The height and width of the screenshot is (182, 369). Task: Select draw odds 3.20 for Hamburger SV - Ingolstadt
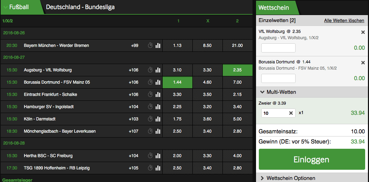point(207,107)
